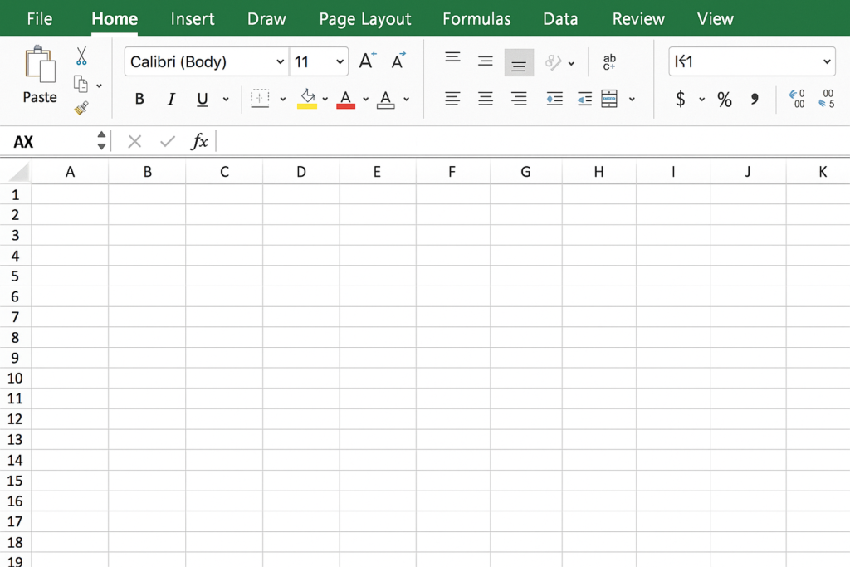Open the font size 11 dropdown
Viewport: 850px width, 567px height.
tap(340, 61)
